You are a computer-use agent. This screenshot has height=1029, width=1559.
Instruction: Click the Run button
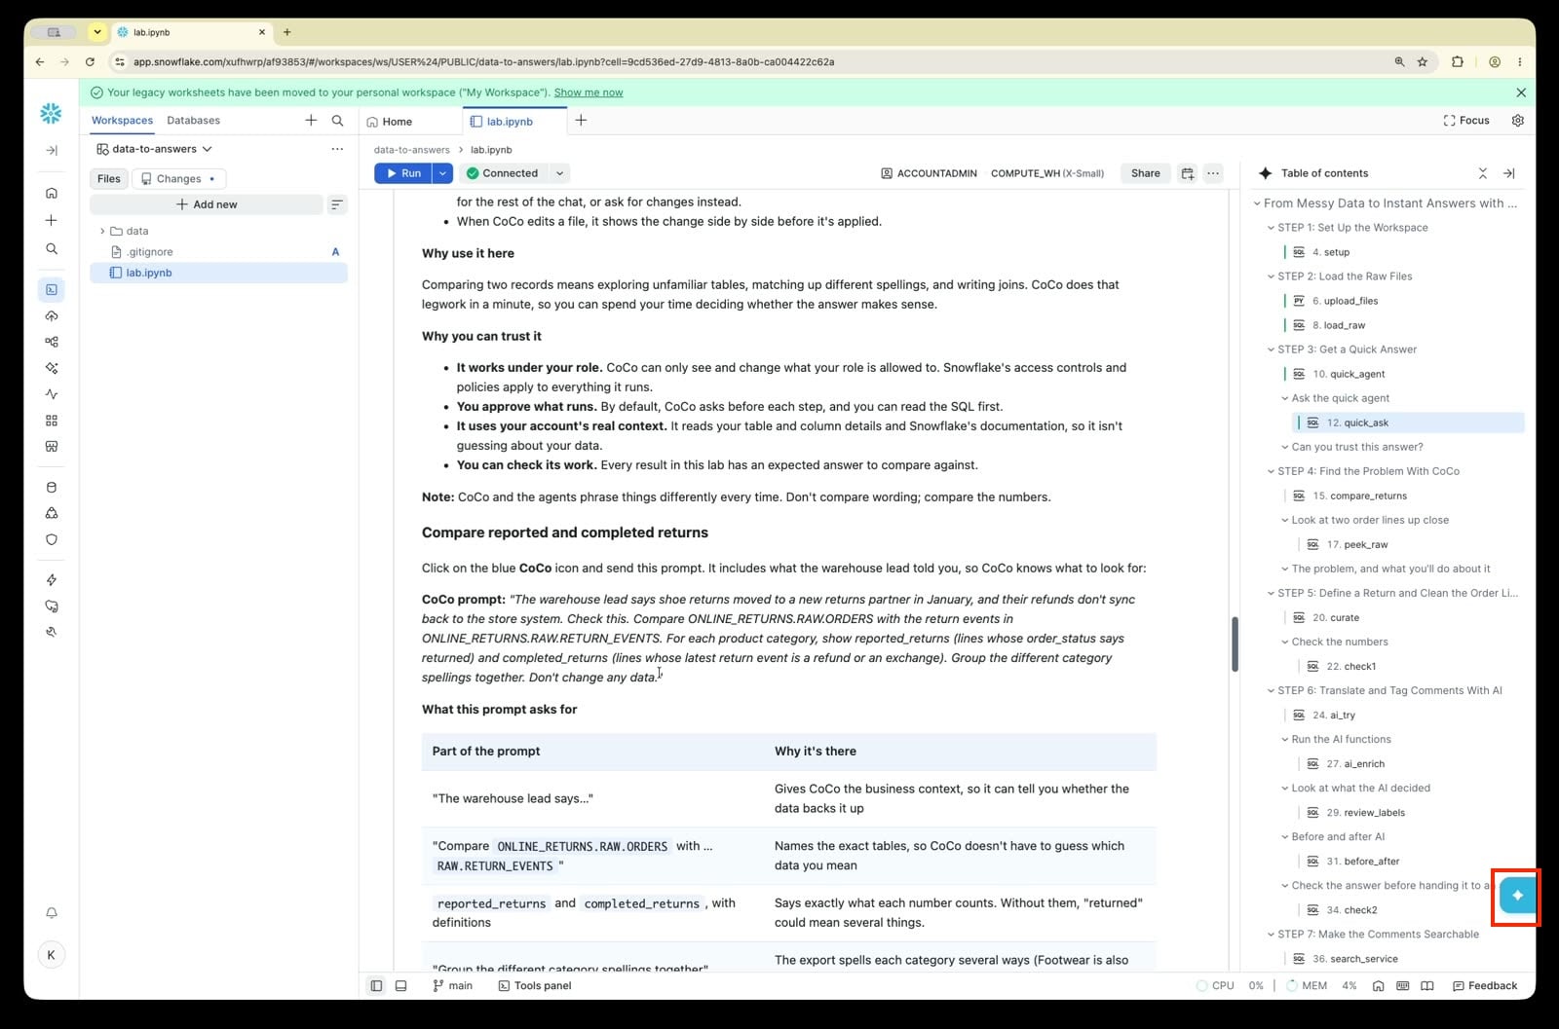[x=402, y=173]
